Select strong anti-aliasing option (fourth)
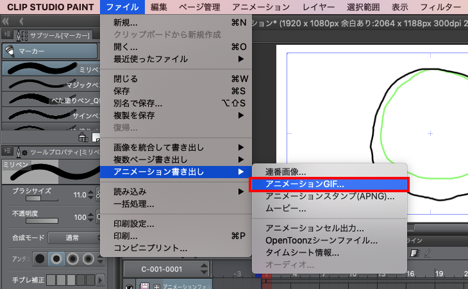The height and width of the screenshot is (289, 468). point(88,259)
